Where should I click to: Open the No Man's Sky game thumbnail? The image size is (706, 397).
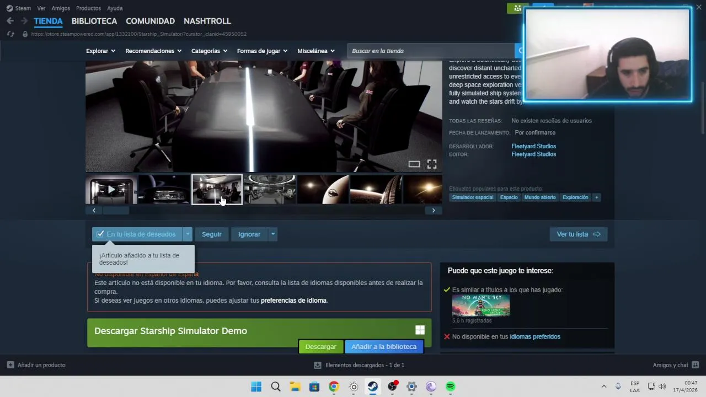[481, 305]
